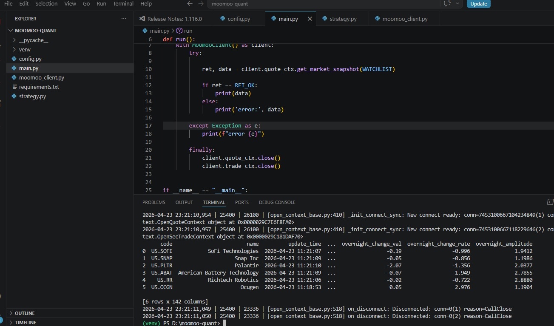Screen dimensions: 554x326
Task: Switch to the PROBLEMS panel tab
Action: click(x=154, y=202)
